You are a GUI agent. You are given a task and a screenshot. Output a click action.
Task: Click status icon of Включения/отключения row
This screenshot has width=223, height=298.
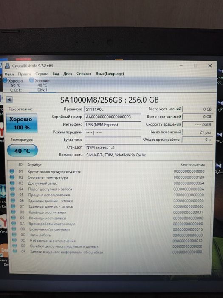[x=14, y=229]
